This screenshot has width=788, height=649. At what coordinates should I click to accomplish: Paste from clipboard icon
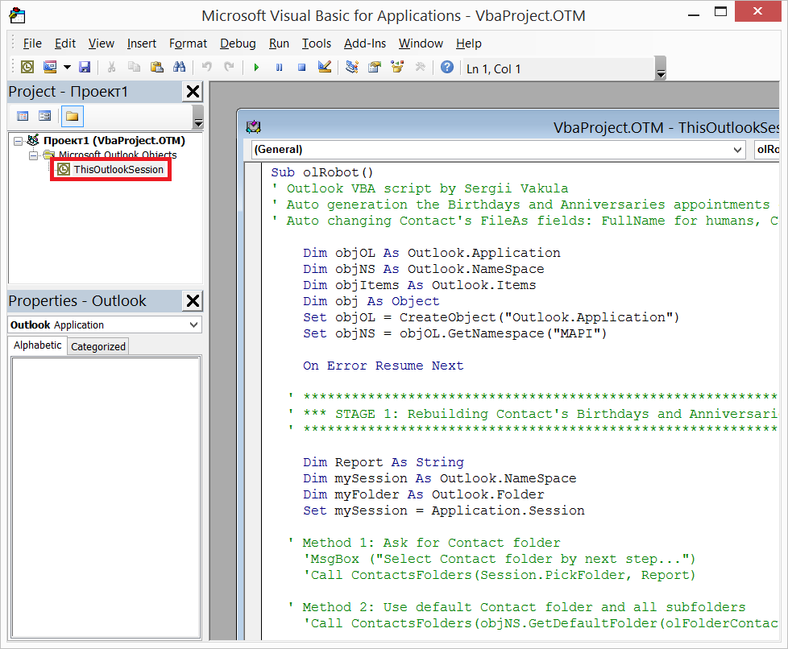pyautogui.click(x=157, y=67)
